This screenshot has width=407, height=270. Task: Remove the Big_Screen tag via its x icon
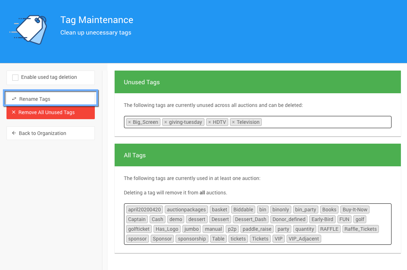[x=129, y=122]
